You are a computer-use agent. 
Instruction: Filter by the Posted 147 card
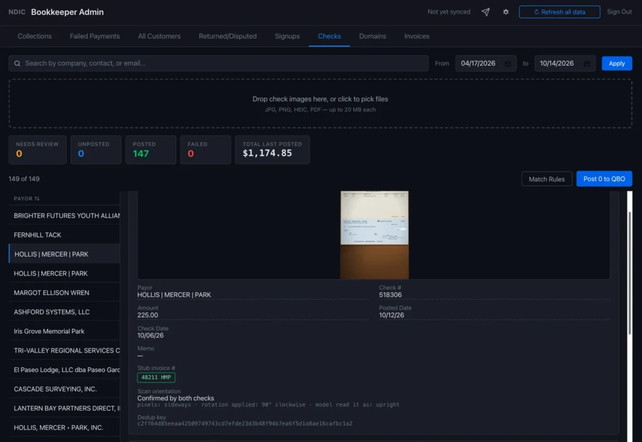(150, 150)
